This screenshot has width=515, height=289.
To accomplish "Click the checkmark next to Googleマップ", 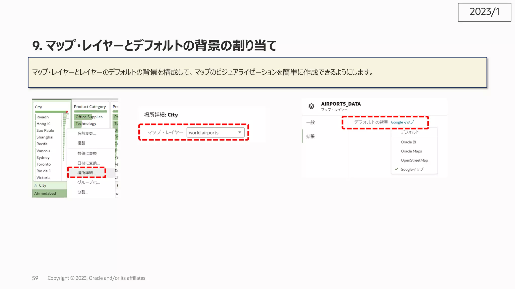I will (397, 169).
